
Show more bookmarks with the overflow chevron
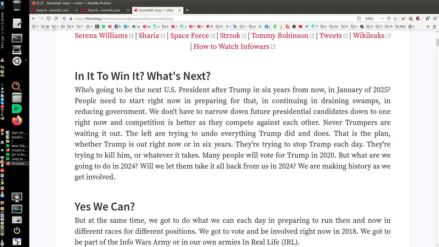click(x=428, y=26)
